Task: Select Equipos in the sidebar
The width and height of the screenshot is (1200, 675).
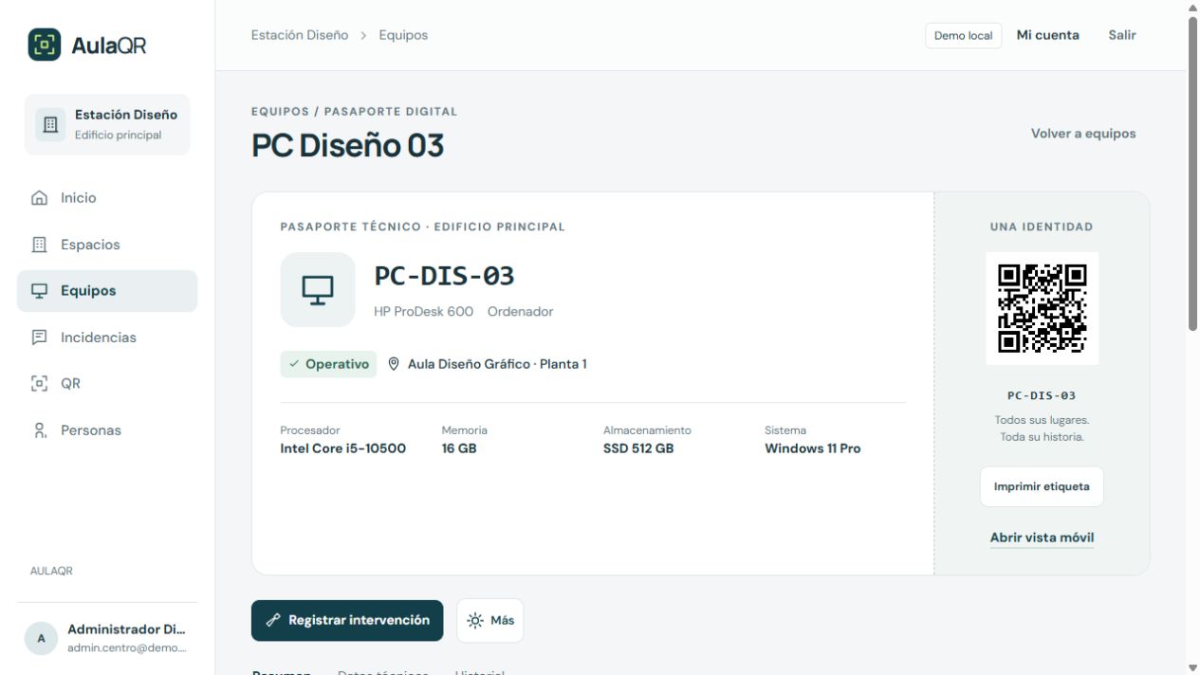Action: tap(107, 291)
